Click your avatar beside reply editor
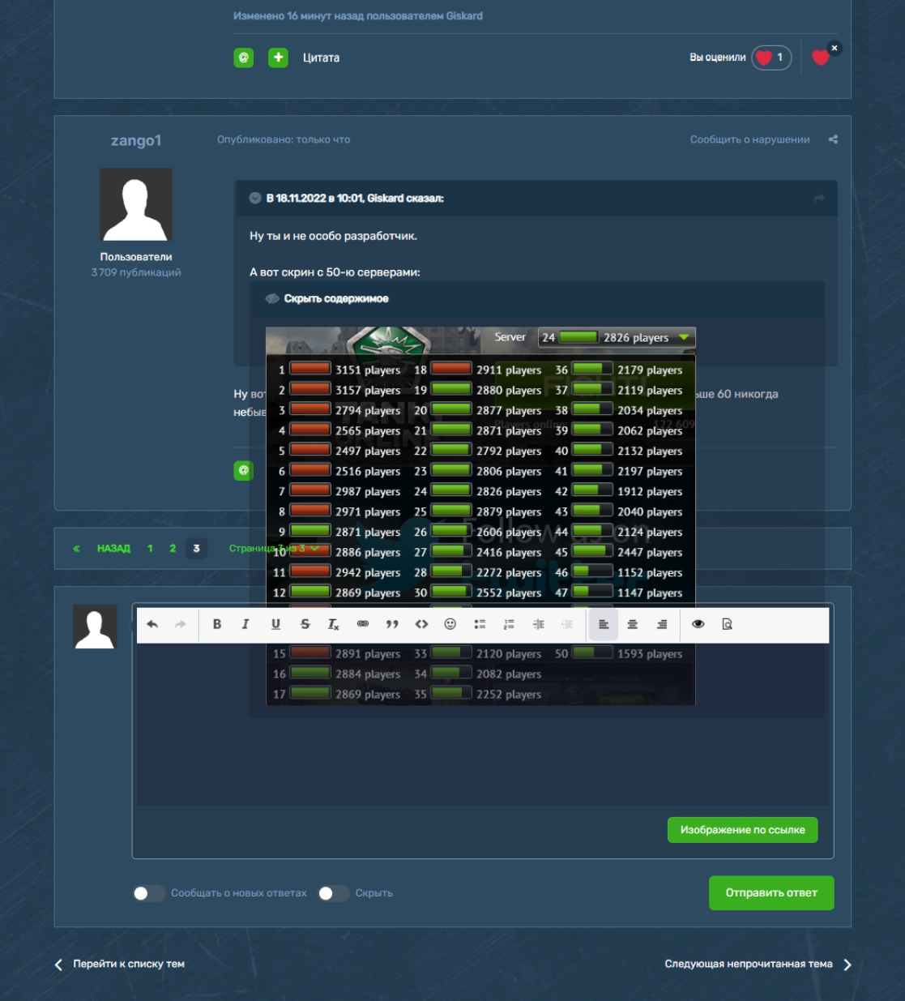The image size is (905, 1001). (95, 626)
